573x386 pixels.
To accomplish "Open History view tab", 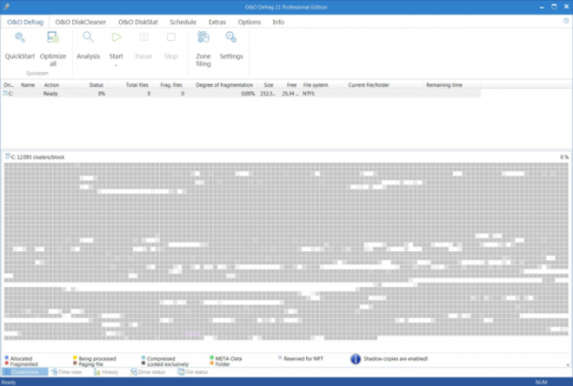I will pos(107,372).
